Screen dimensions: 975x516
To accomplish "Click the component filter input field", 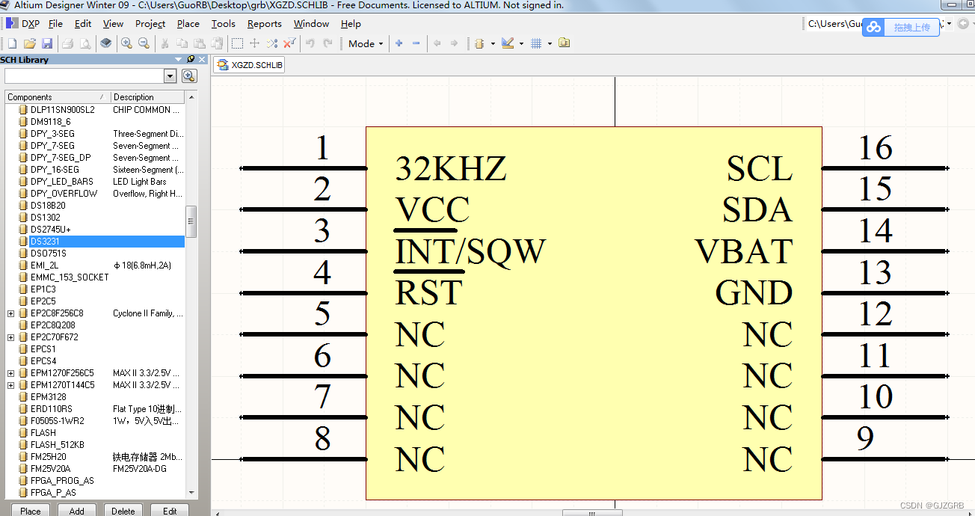I will pos(86,76).
